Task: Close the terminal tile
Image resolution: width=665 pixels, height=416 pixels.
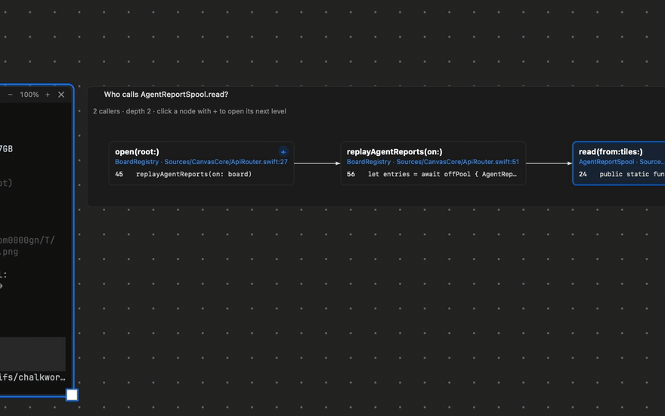Action: tap(61, 95)
